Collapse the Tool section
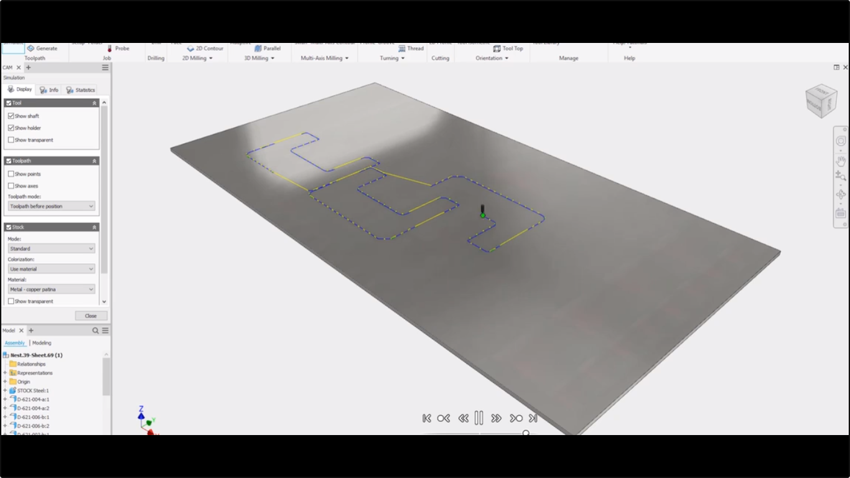This screenshot has height=478, width=850. click(95, 103)
